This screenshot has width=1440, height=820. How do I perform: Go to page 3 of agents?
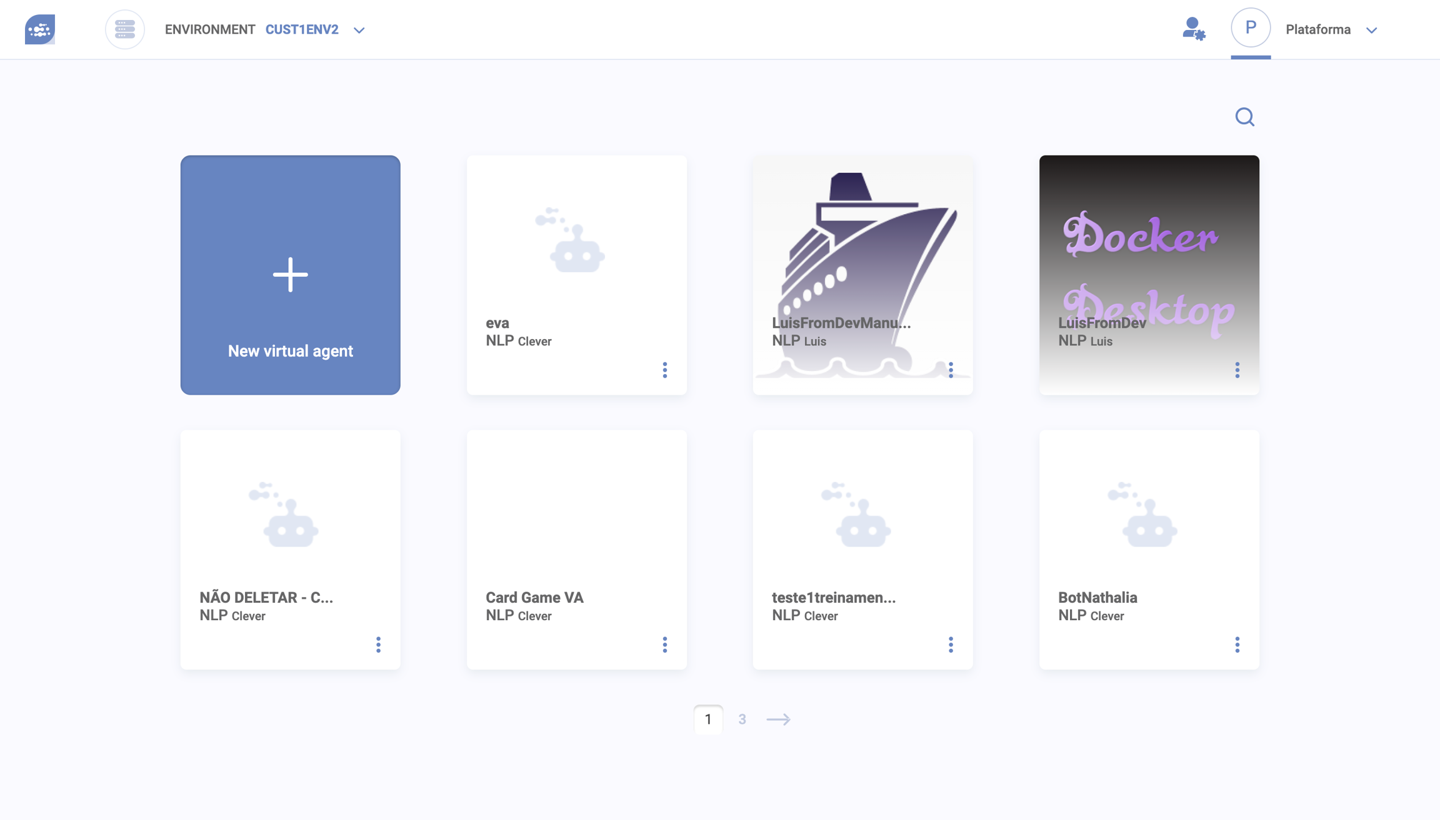(x=742, y=719)
